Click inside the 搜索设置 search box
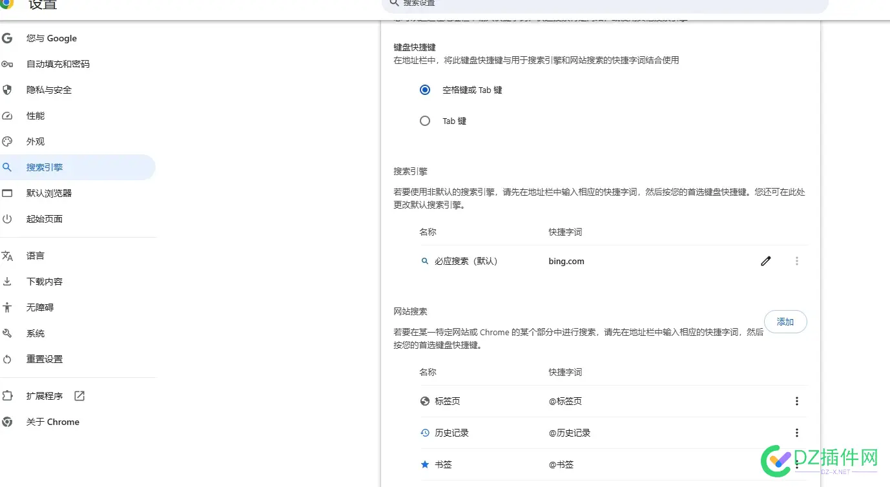 coord(581,4)
